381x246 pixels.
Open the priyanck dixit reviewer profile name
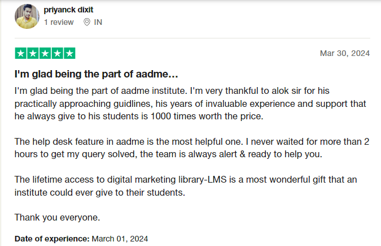[70, 10]
